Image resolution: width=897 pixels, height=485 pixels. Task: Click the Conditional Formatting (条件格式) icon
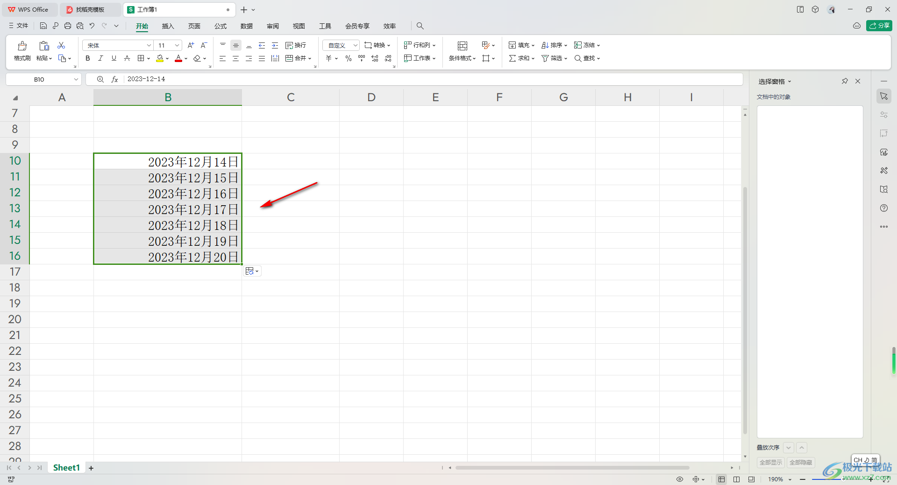pos(463,46)
